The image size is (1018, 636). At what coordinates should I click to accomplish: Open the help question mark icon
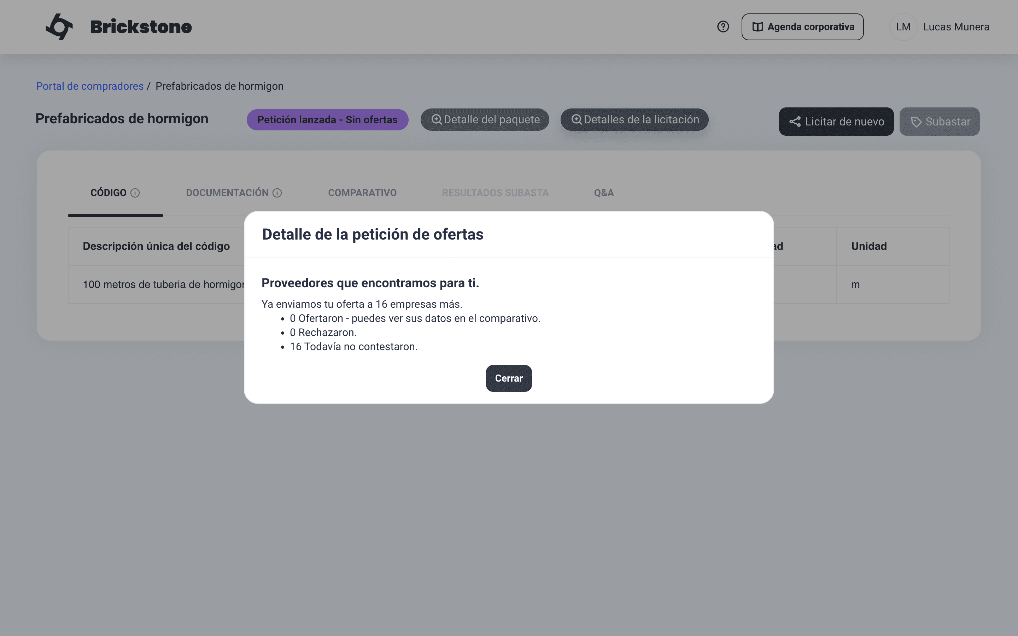pyautogui.click(x=723, y=27)
